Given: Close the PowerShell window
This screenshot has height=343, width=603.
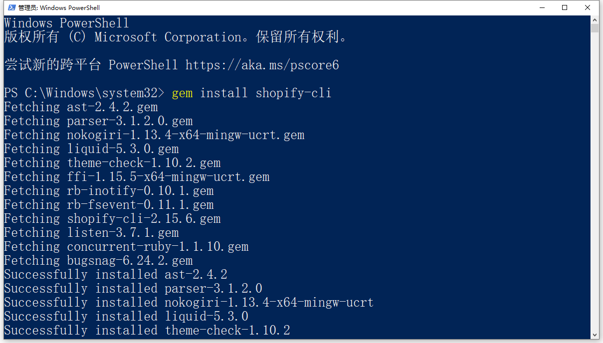Looking at the screenshot, I should [x=588, y=7].
